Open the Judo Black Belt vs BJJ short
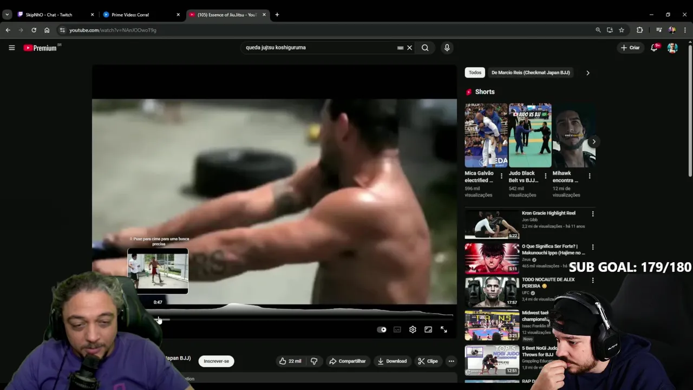 click(x=530, y=135)
